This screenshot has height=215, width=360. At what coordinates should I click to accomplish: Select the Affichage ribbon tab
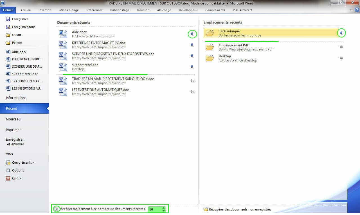coord(164,10)
